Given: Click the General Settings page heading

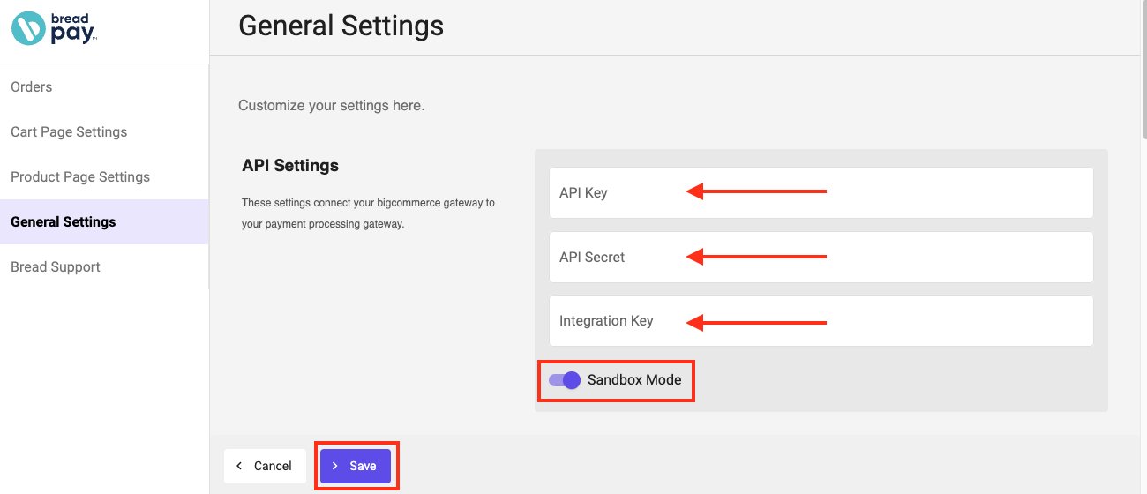Looking at the screenshot, I should [x=341, y=26].
